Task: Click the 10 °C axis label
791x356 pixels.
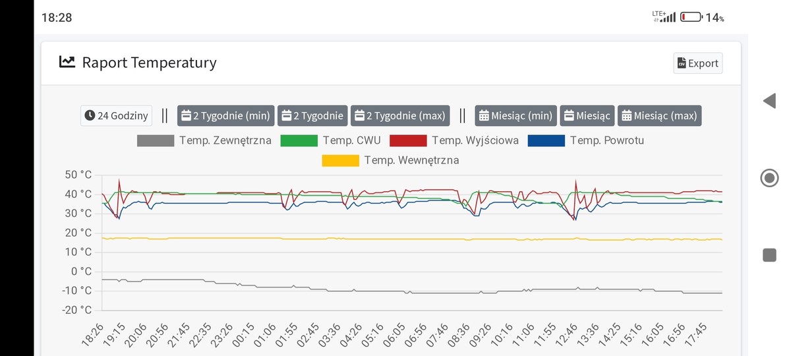Action: [78, 252]
